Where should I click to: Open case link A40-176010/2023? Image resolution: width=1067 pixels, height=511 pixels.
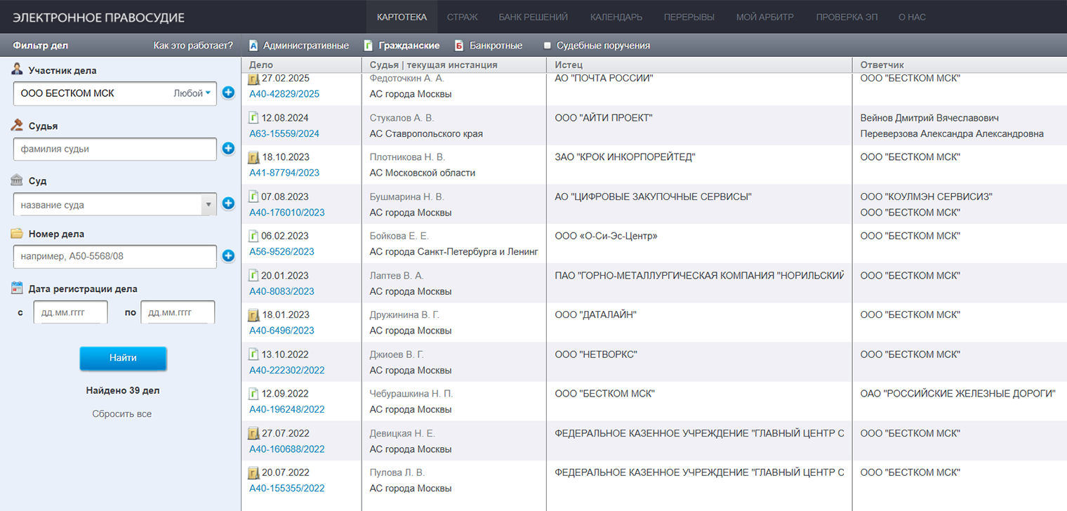point(287,213)
